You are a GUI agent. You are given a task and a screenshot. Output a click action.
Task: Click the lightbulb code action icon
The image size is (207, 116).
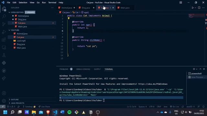[69, 18]
